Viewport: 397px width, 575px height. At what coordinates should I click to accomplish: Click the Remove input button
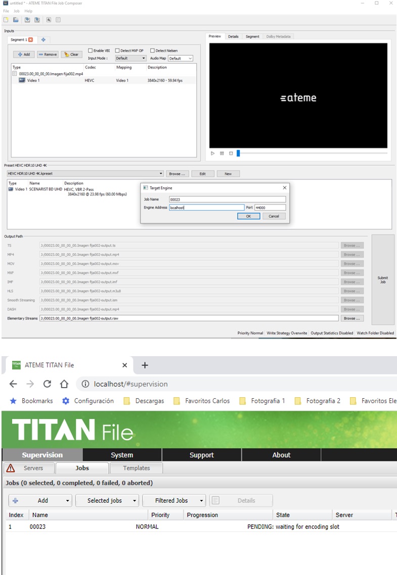pyautogui.click(x=48, y=54)
